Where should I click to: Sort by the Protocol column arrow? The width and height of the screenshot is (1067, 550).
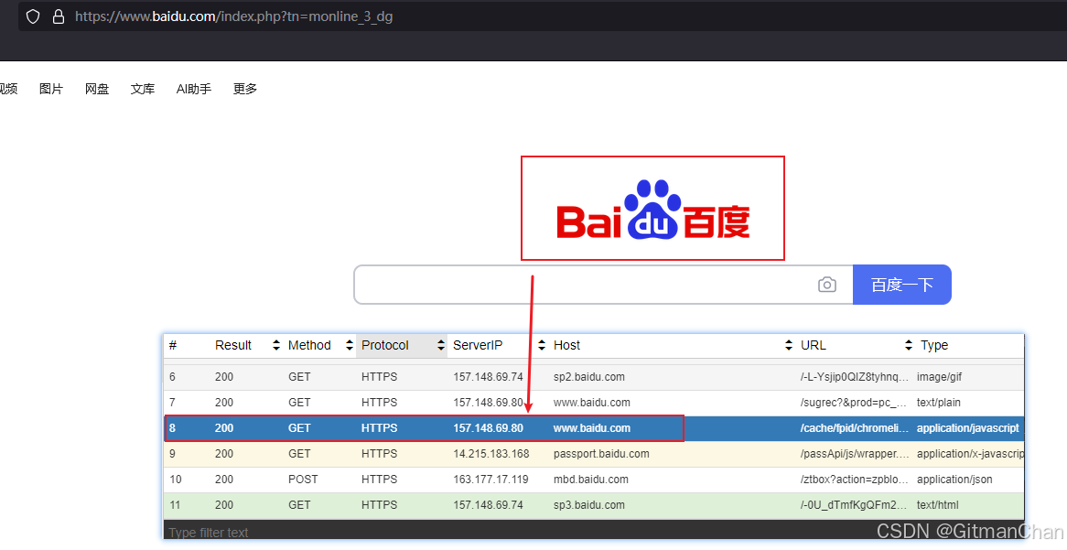[x=441, y=345]
